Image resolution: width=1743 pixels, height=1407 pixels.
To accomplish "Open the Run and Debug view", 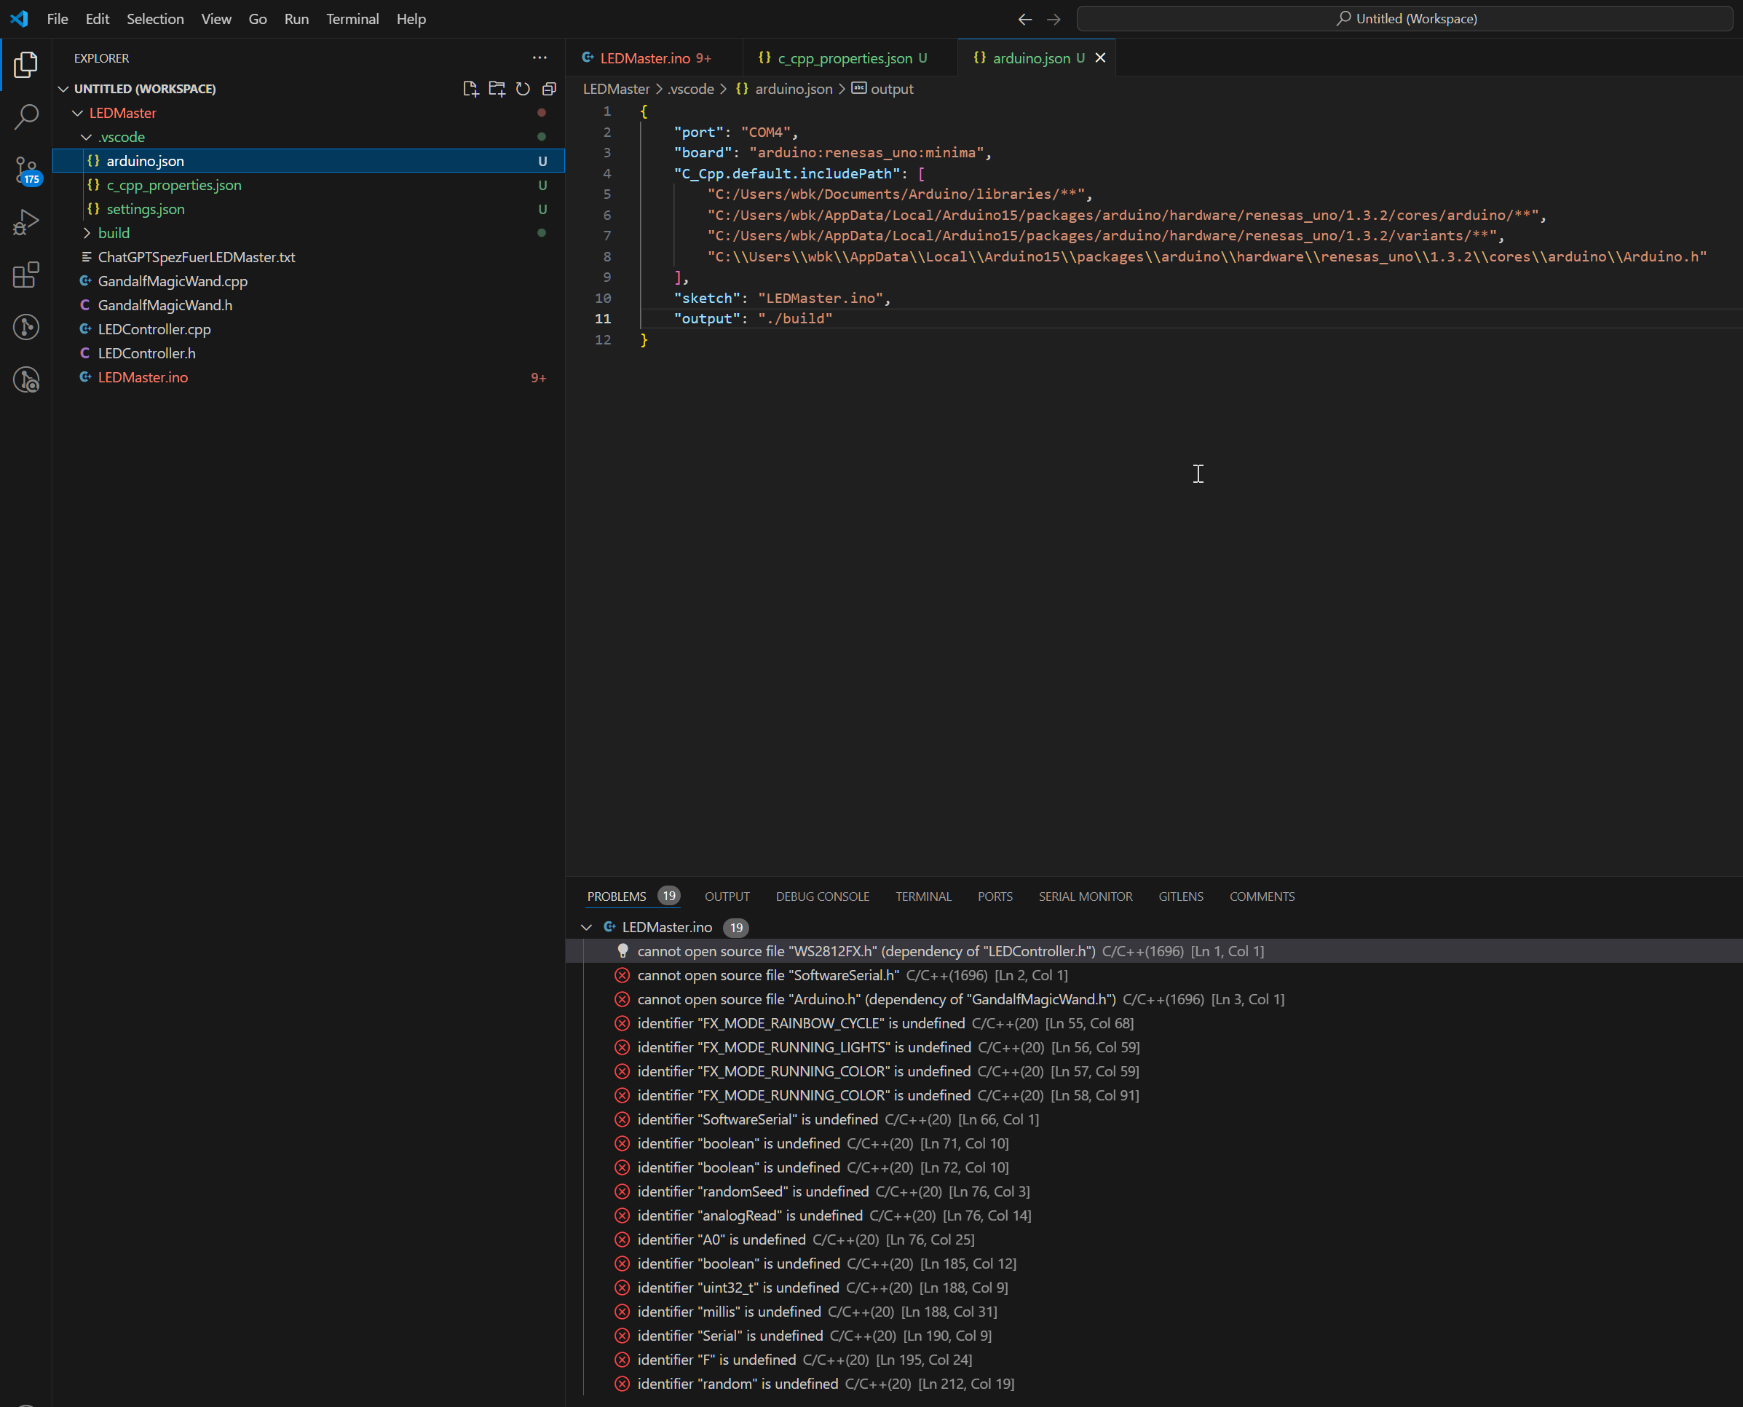I will point(26,222).
